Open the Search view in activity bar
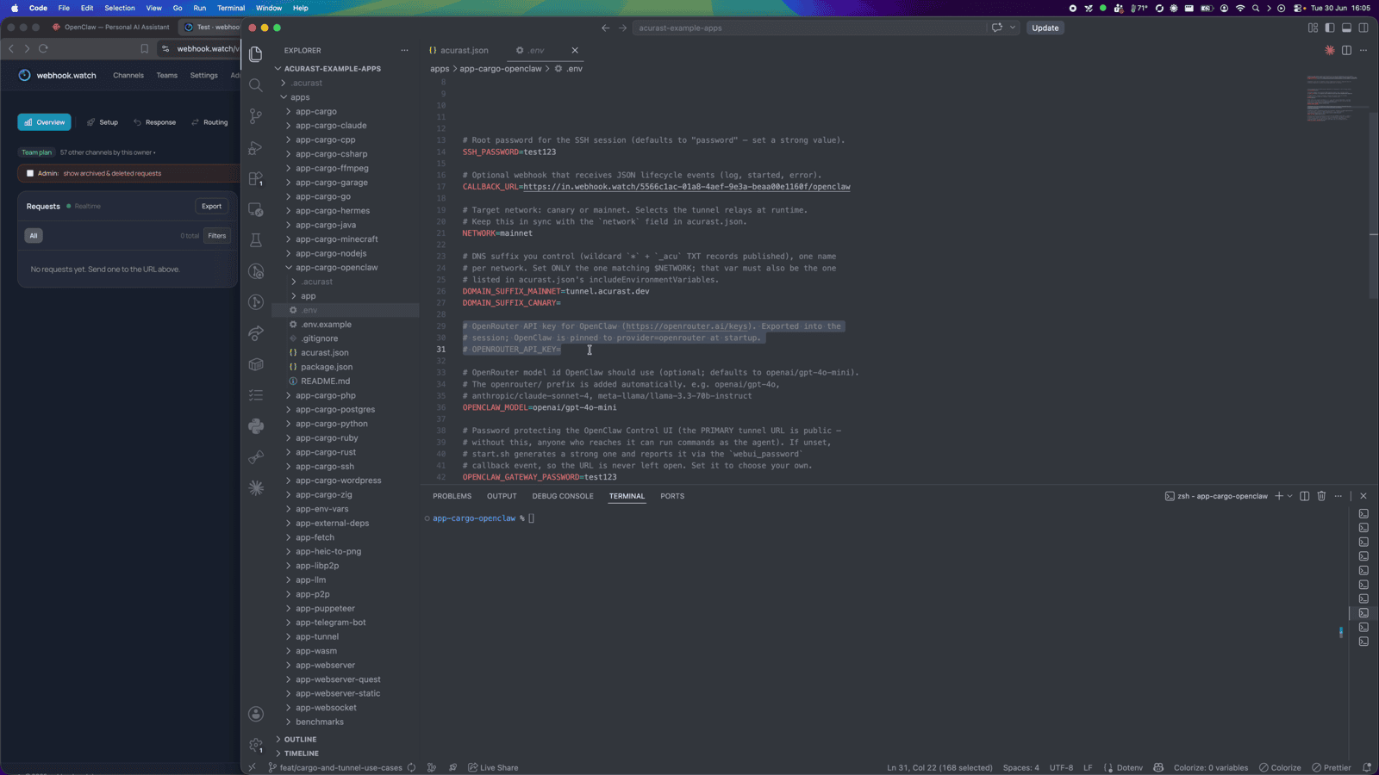This screenshot has height=775, width=1379. [256, 85]
